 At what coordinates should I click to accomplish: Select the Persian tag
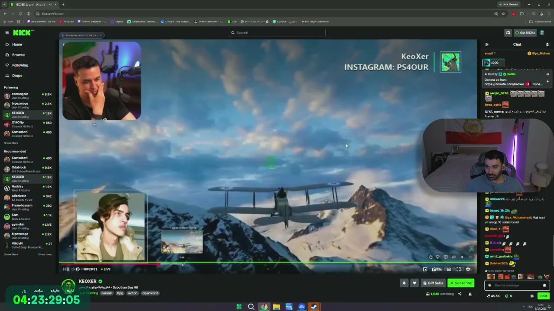coord(106,293)
